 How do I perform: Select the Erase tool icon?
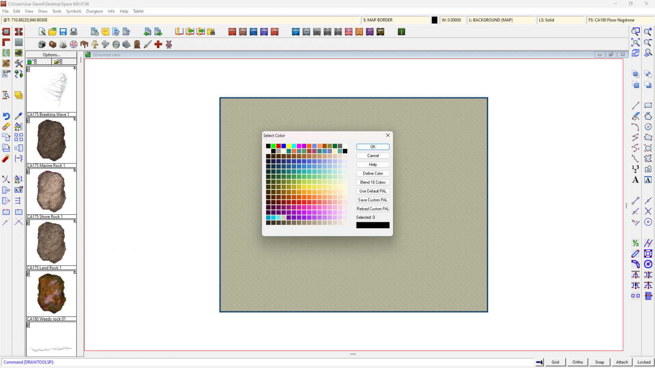pos(6,127)
